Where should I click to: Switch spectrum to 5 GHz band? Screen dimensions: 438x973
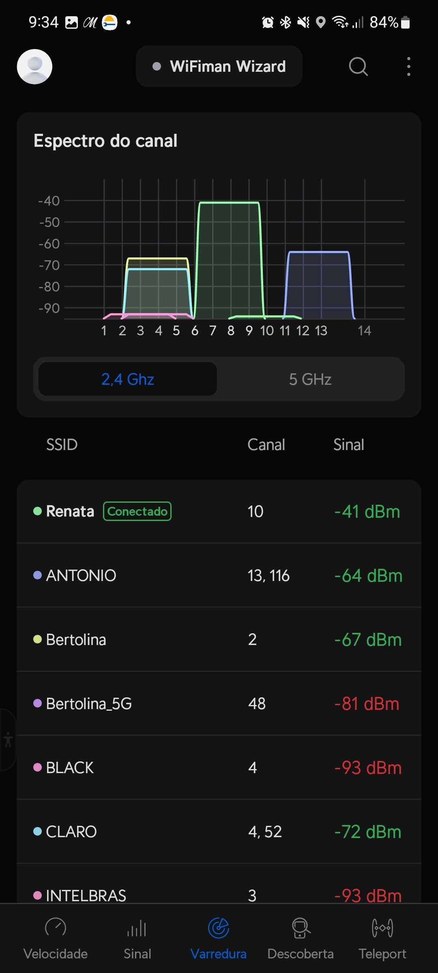click(310, 379)
